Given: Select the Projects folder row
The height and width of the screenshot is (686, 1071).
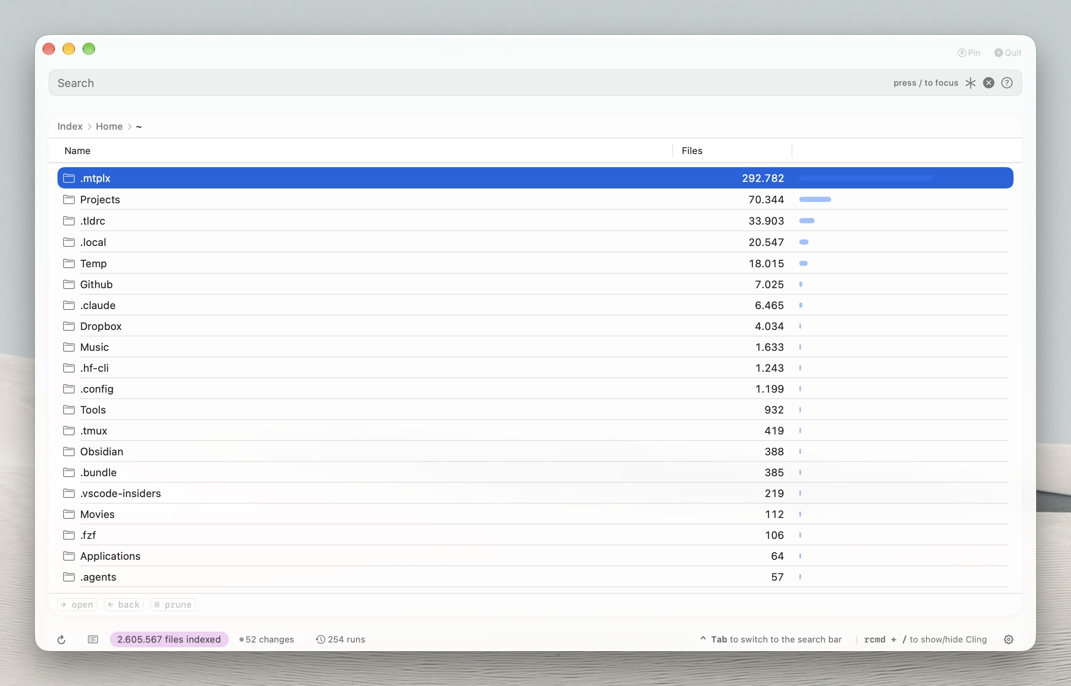Looking at the screenshot, I should (535, 199).
